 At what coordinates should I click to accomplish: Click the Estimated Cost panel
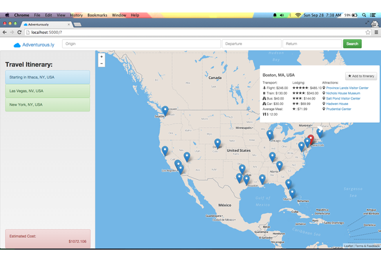point(48,239)
